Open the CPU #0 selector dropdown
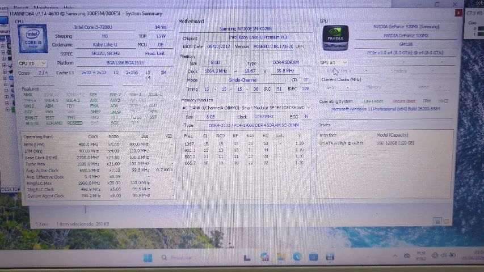Image resolution: width=484 pixels, height=272 pixels. pos(32,63)
